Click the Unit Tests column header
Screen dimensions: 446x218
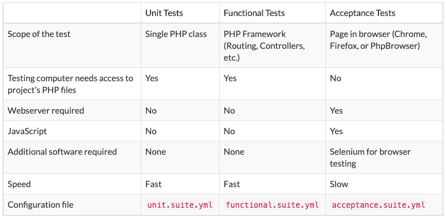pyautogui.click(x=164, y=13)
